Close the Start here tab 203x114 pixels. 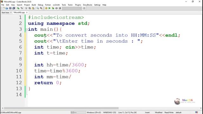click(x=11, y=13)
